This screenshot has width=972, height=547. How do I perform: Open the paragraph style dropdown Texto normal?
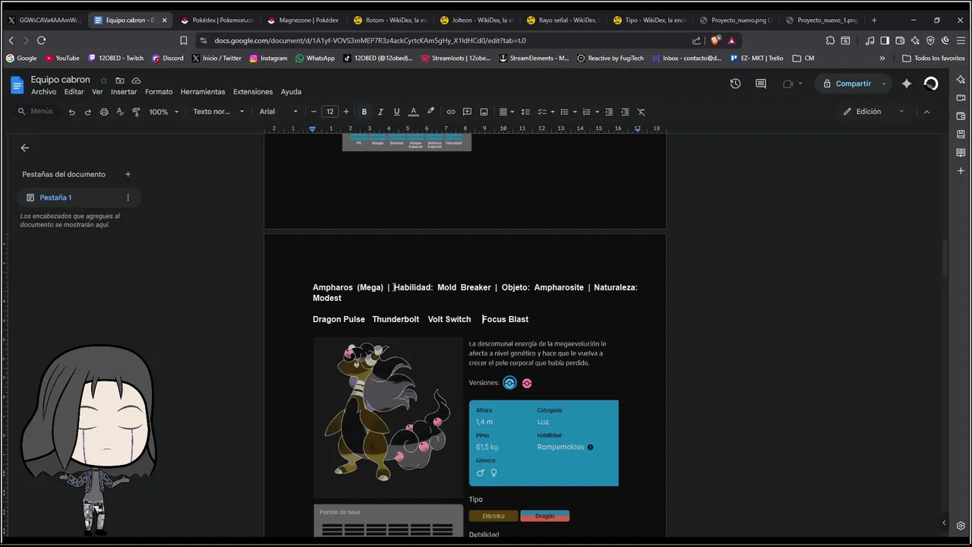click(219, 112)
